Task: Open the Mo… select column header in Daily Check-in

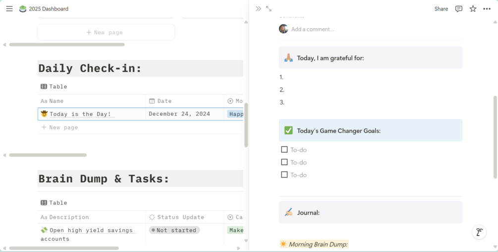Action: [234, 101]
